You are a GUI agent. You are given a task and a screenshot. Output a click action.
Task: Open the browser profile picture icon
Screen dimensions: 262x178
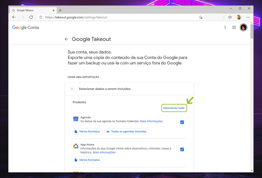[239, 17]
